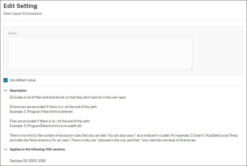The height and width of the screenshot is (166, 247).
Task: Click the wildcard usage description paragraph
Action: [123, 138]
